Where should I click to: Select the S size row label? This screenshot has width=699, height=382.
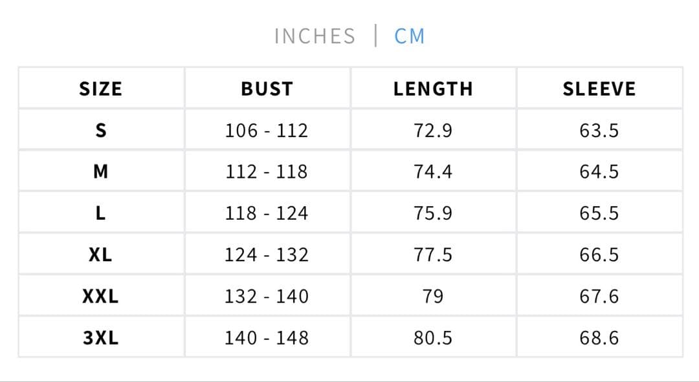[100, 131]
